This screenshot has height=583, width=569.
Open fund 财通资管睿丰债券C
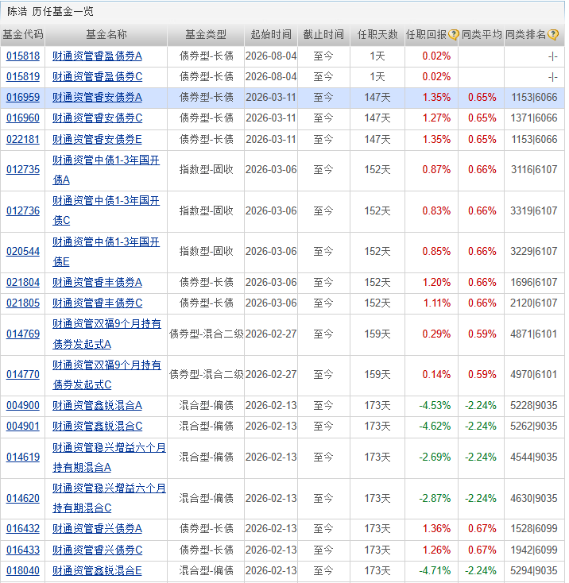97,303
